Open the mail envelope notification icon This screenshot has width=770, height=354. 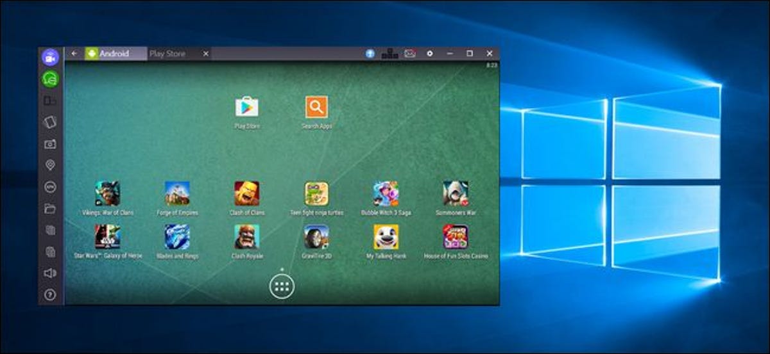click(x=410, y=54)
